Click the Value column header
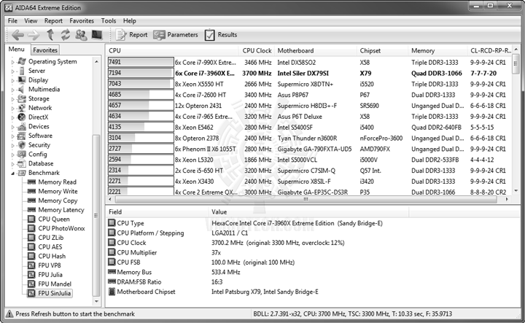The image size is (525, 323). [x=308, y=212]
